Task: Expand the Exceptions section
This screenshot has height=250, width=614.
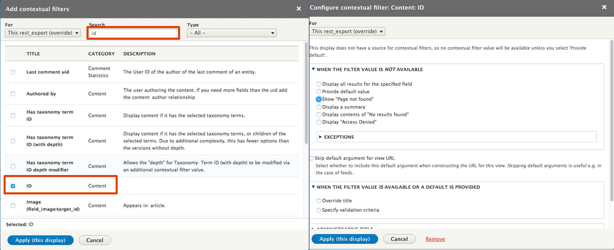Action: tap(336, 137)
